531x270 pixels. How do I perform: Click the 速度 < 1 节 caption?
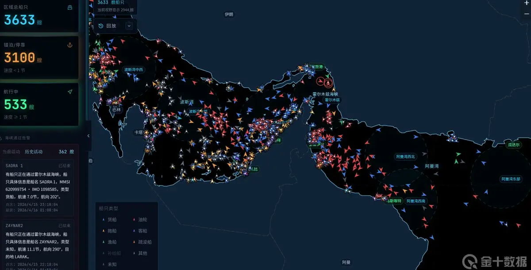tap(15, 70)
